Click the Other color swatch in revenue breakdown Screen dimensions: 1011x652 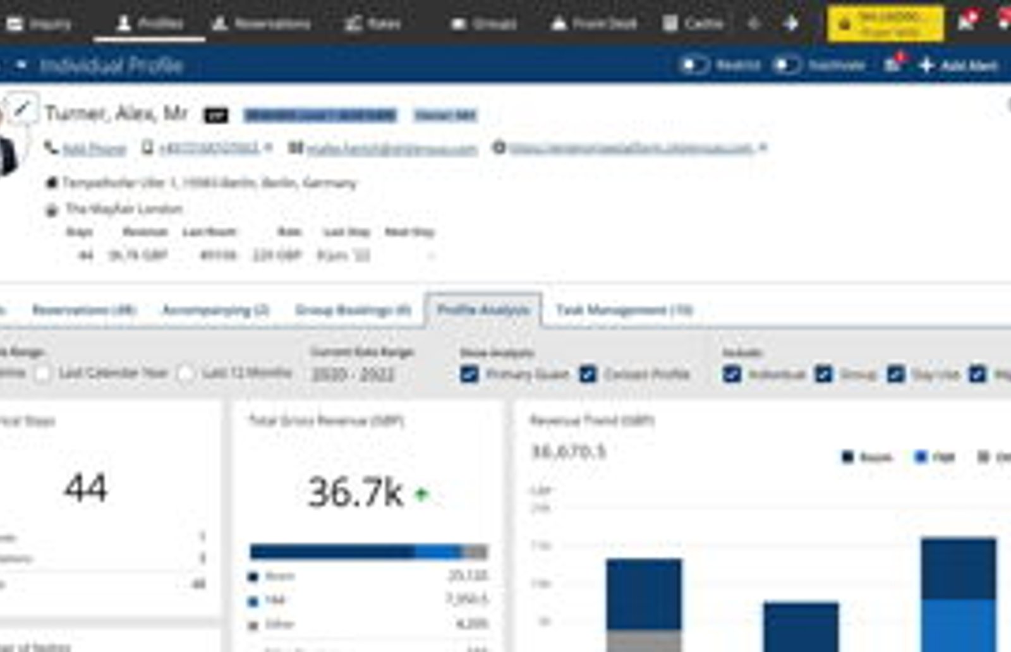(253, 625)
